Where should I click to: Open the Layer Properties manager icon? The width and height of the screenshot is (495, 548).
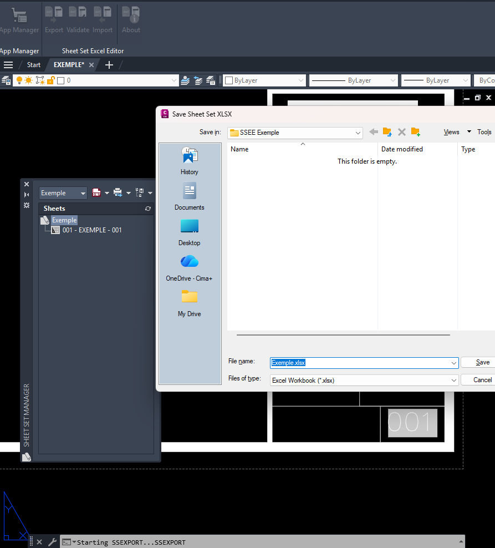(6, 81)
